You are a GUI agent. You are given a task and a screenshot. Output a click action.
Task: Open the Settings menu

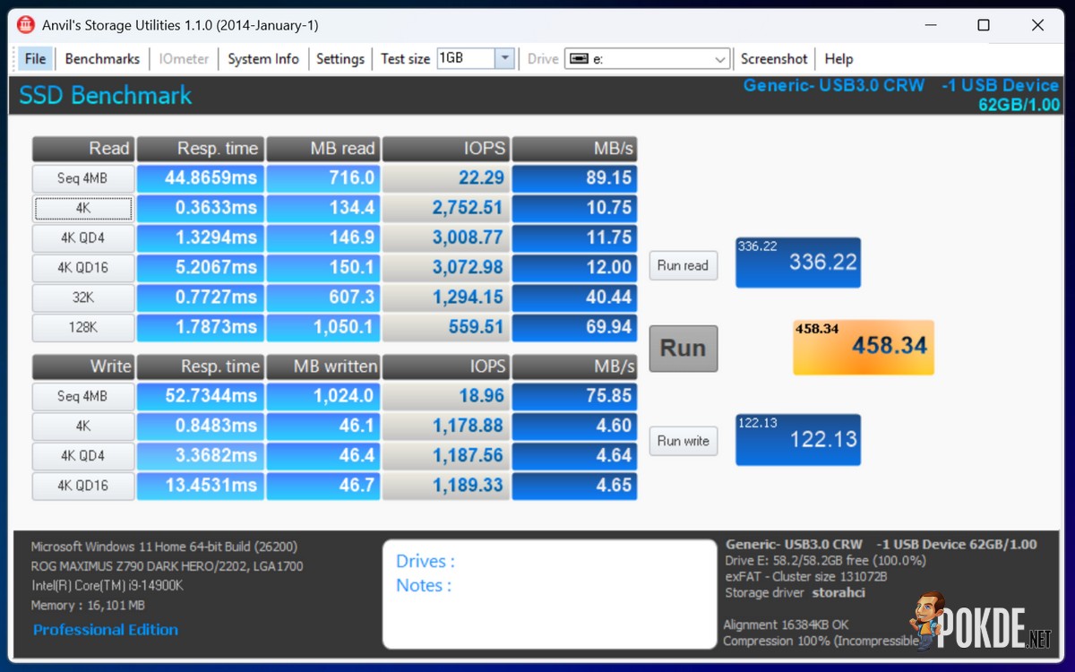pyautogui.click(x=340, y=58)
